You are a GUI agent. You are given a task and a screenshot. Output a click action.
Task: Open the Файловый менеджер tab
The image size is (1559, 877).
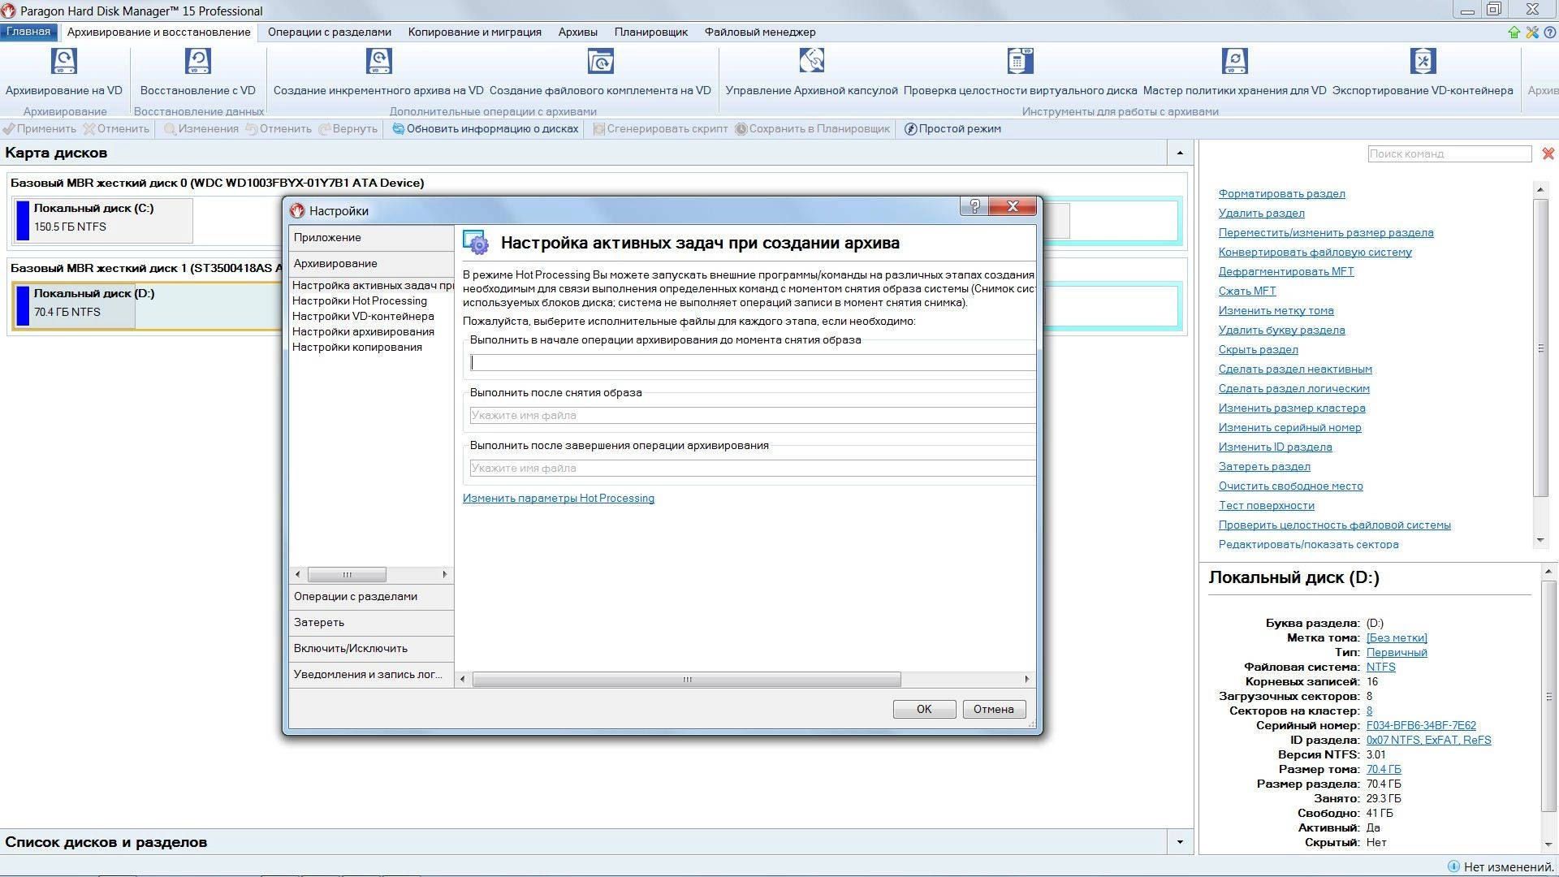pyautogui.click(x=760, y=32)
